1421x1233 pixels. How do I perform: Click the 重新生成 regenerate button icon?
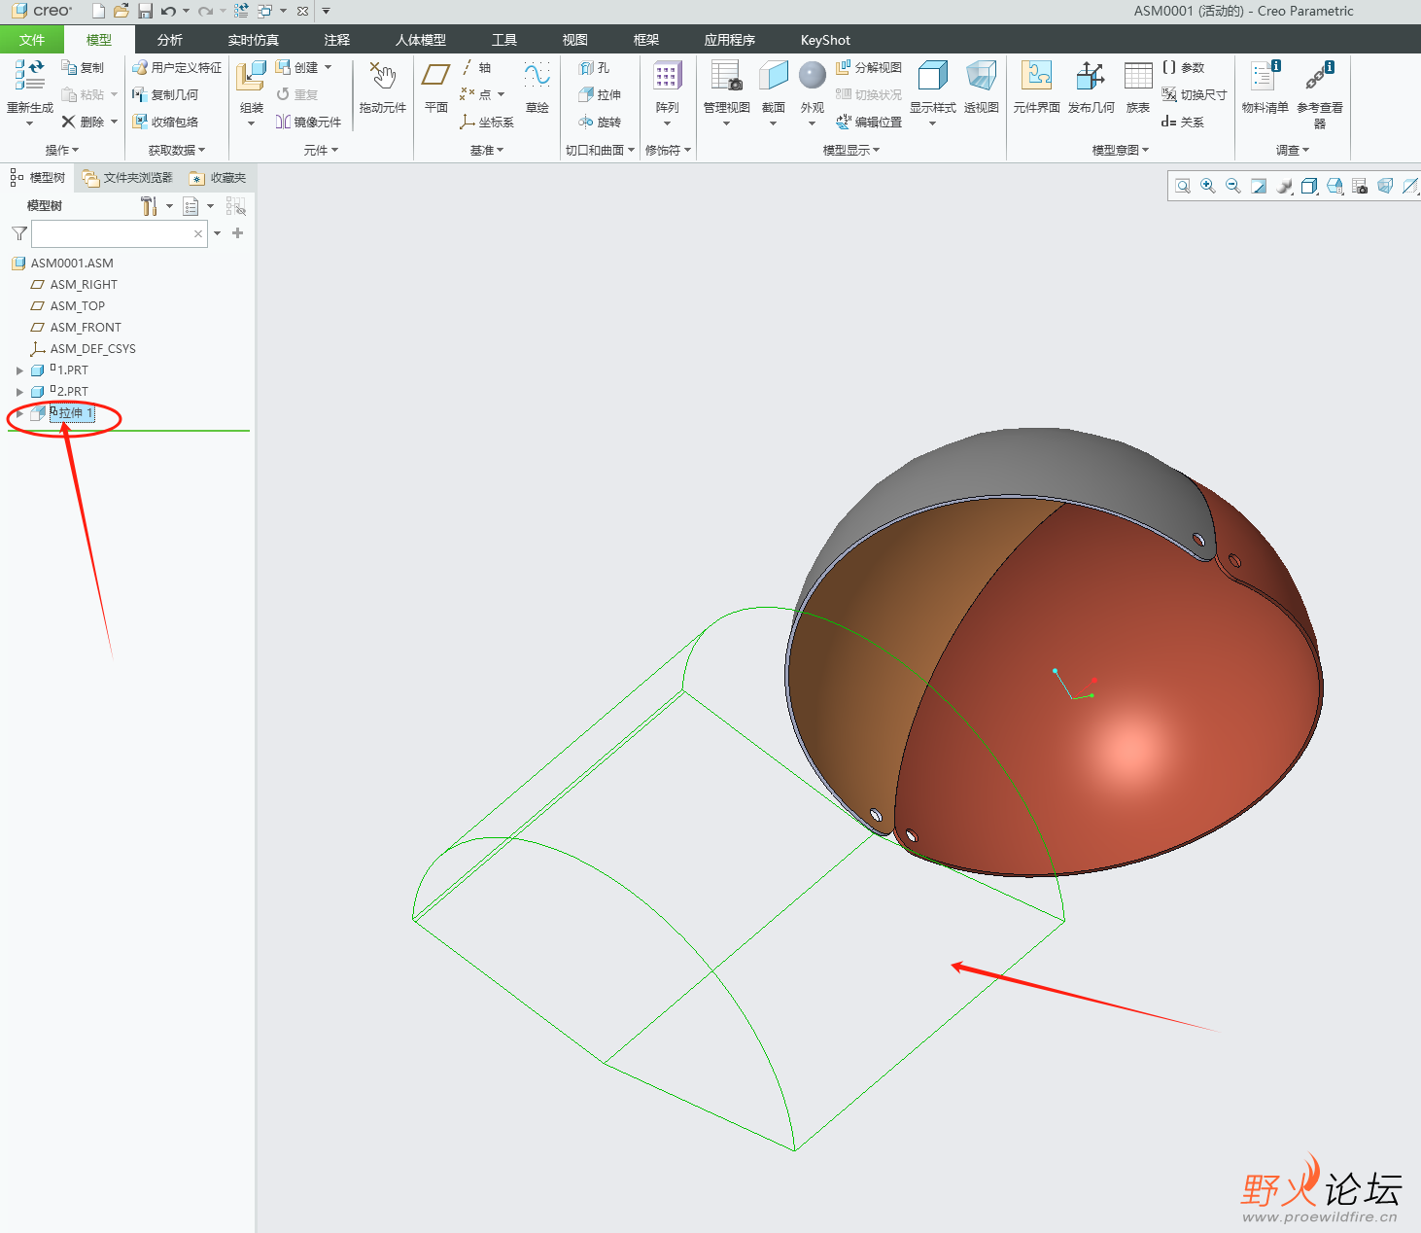[x=29, y=75]
